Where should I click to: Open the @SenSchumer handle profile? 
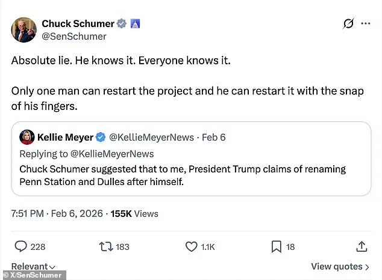coord(74,37)
